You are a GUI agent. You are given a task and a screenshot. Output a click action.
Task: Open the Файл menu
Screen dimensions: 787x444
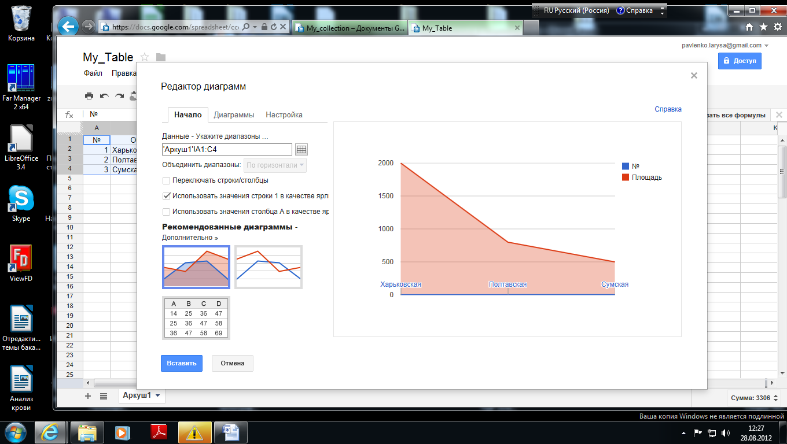[x=93, y=73]
